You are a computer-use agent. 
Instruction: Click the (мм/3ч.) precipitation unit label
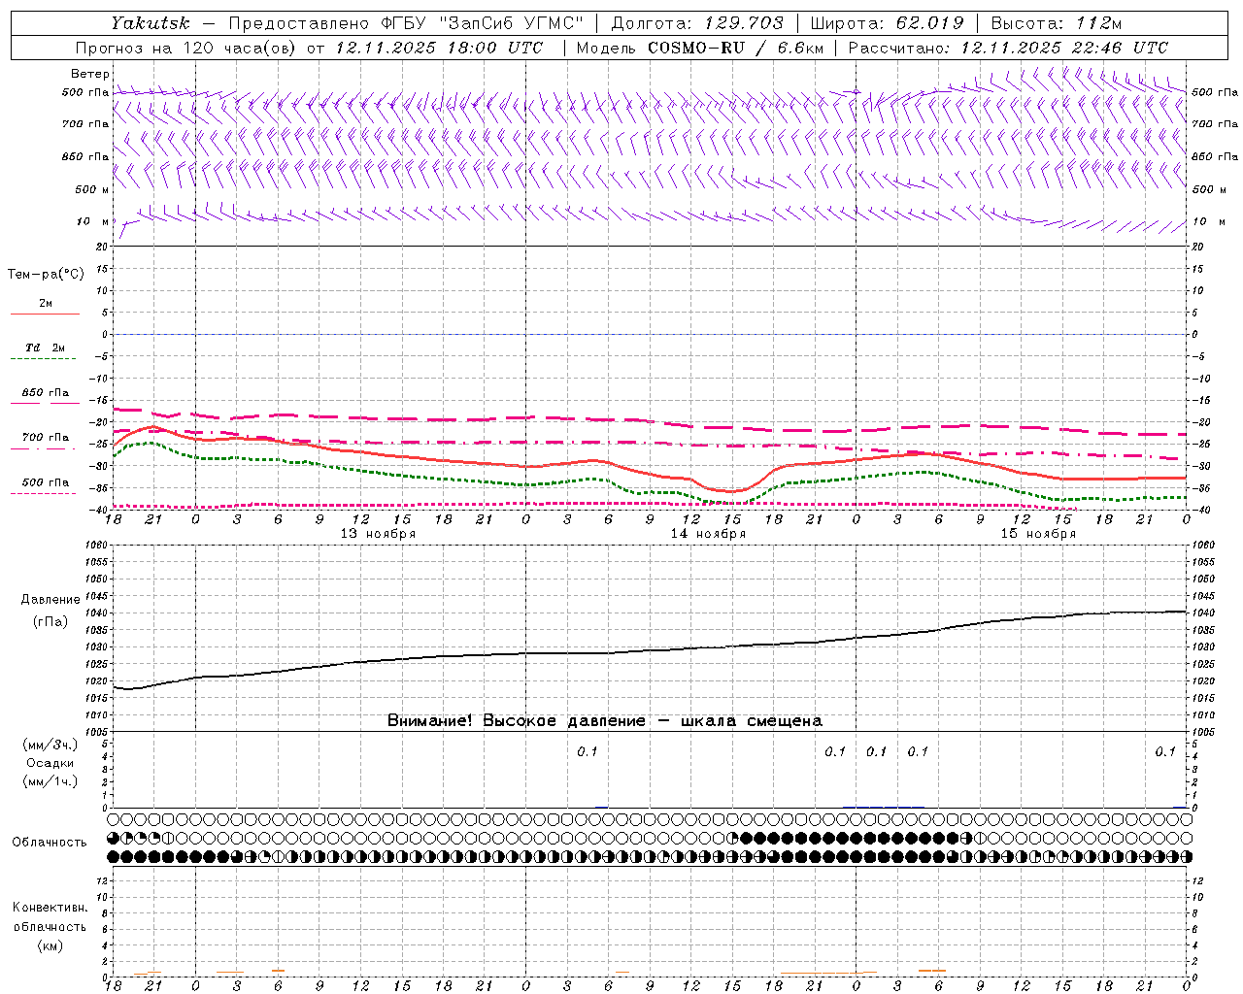pos(50,745)
